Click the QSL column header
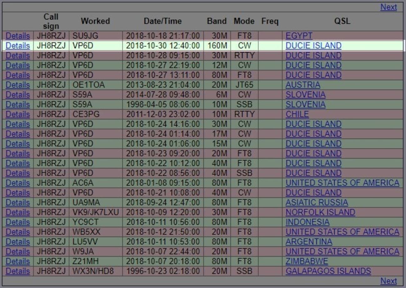This screenshot has width=406, height=288. (x=342, y=21)
